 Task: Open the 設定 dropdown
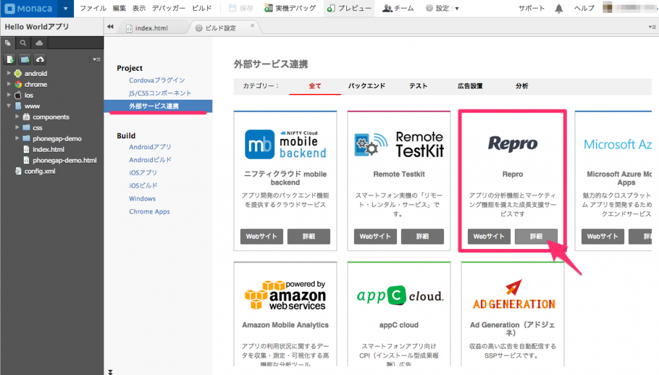(442, 8)
